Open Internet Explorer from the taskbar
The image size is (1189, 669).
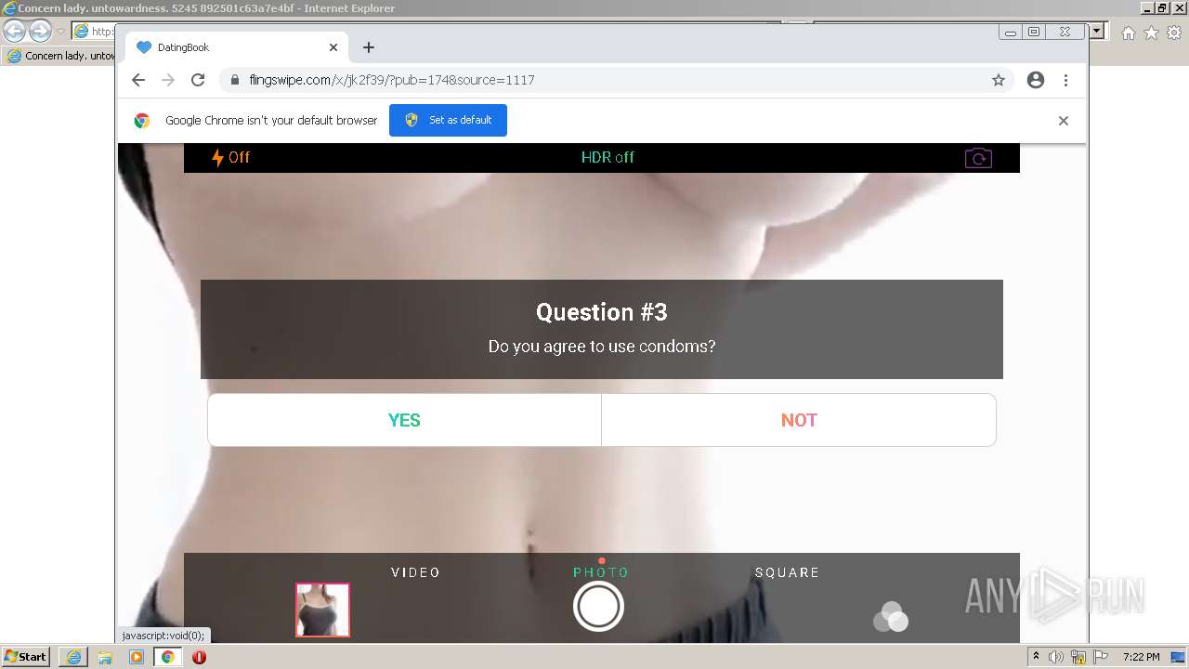point(73,657)
